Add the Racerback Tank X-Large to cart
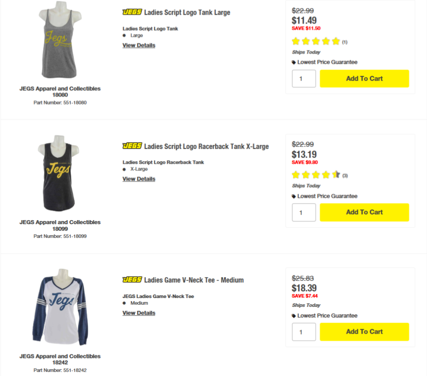 [x=364, y=212]
